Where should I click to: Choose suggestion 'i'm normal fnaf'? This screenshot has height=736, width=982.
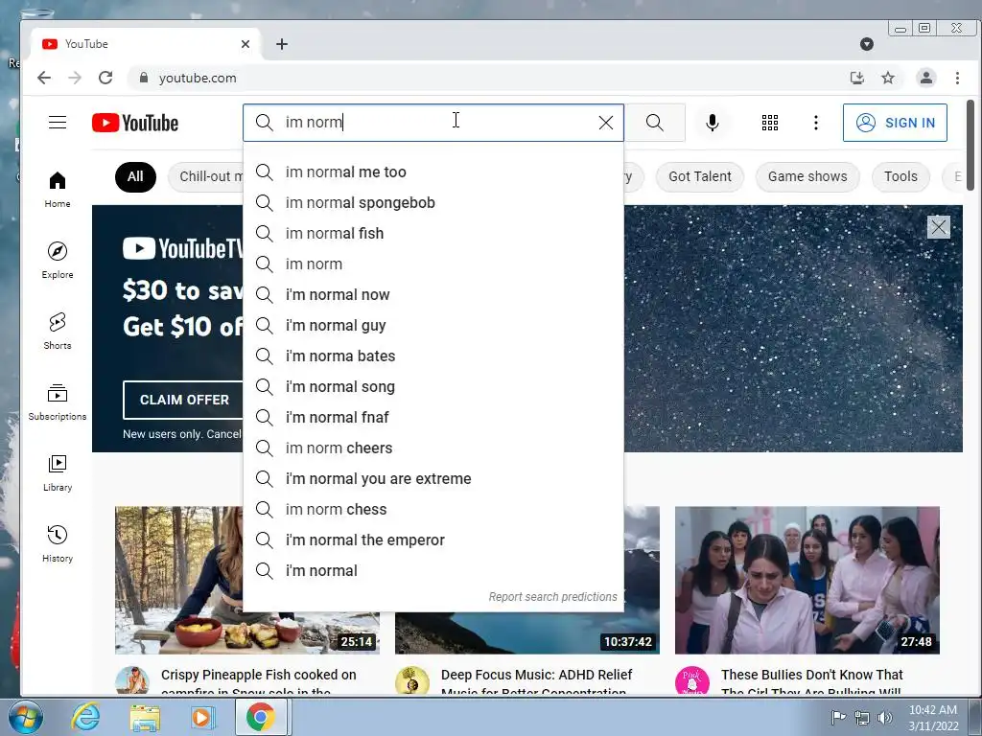[x=433, y=418]
